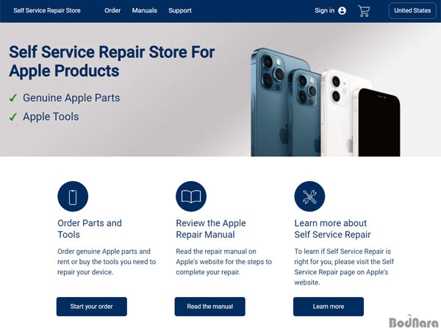Open the Manuals menu
441x330 pixels.
coord(145,11)
